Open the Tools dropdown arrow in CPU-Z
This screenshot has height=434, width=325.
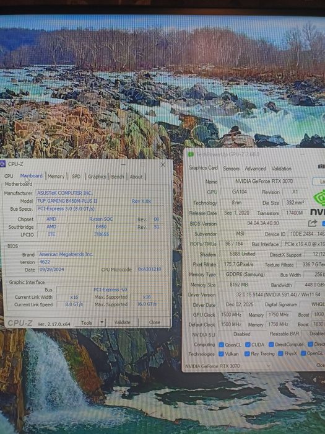102,322
